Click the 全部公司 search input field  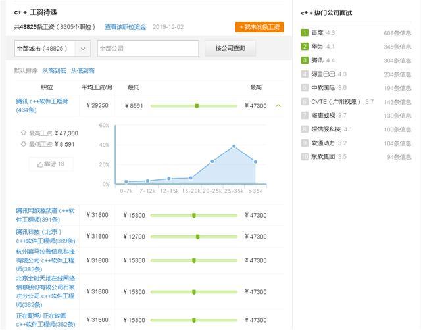148,49
